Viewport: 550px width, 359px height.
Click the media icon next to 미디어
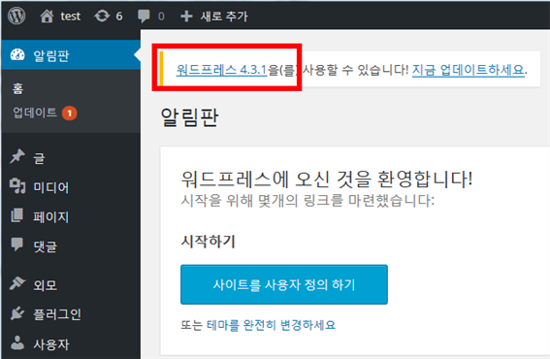click(17, 186)
